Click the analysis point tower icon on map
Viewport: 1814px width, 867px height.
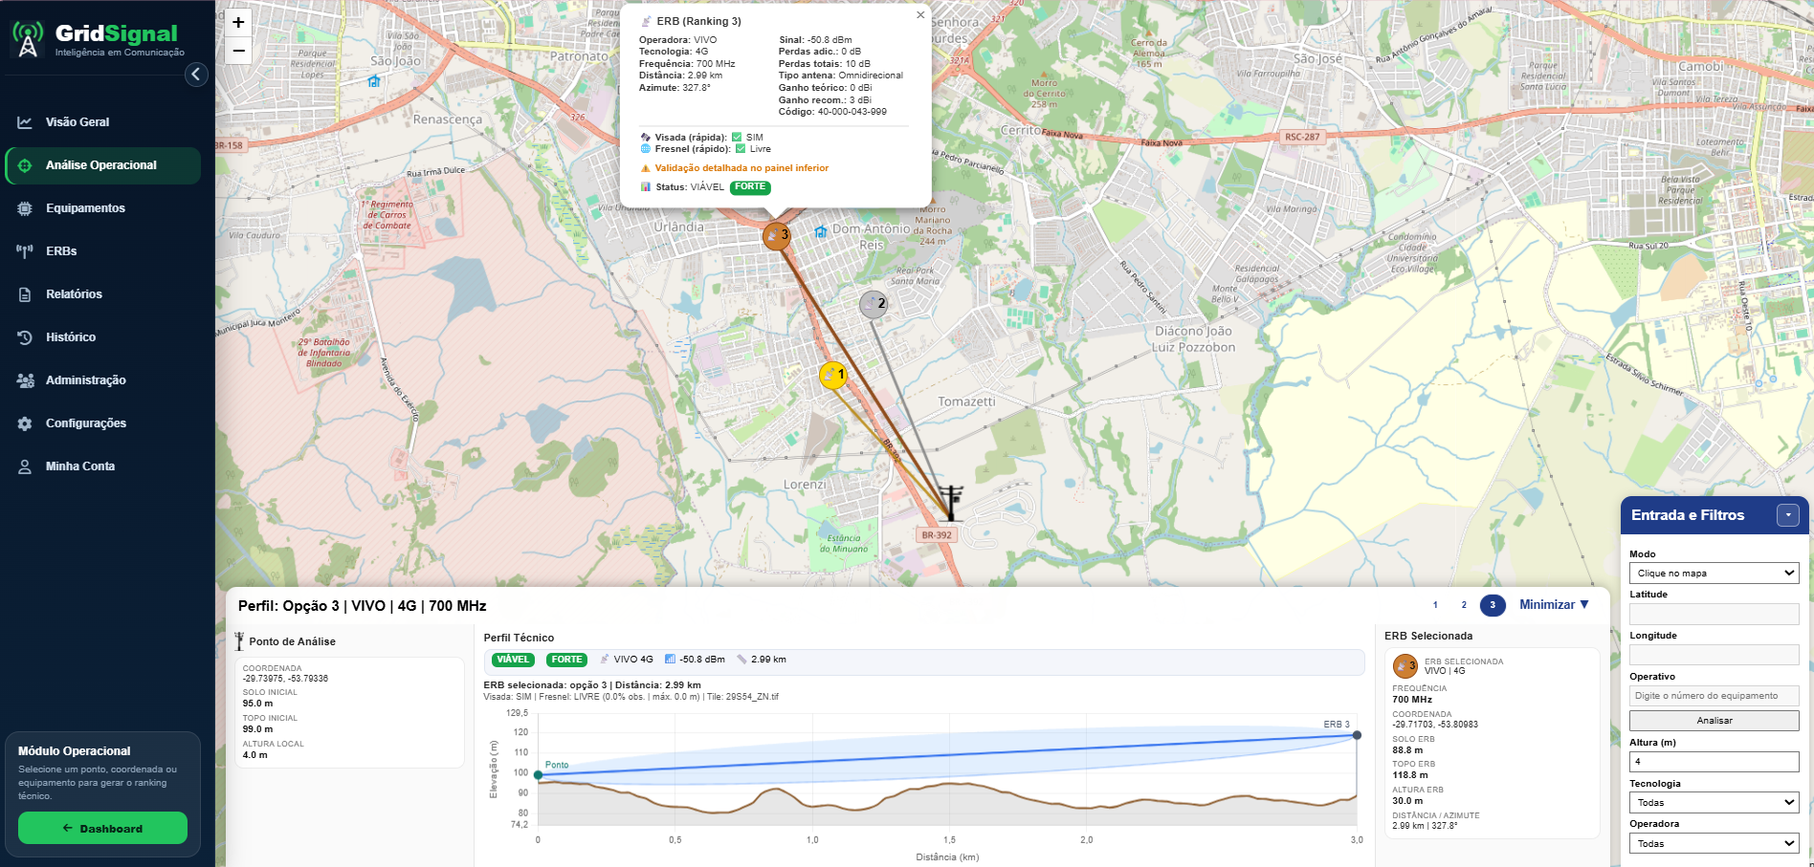(951, 503)
